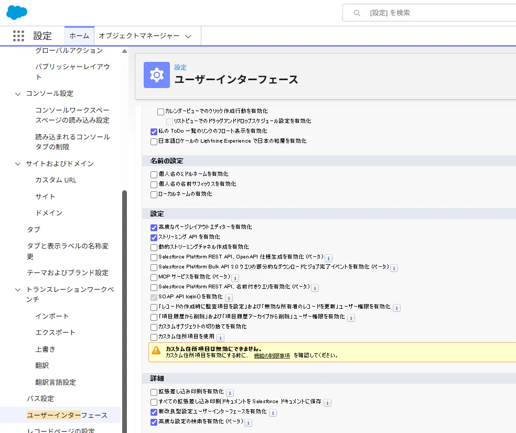Image resolution: width=516 pixels, height=433 pixels.
Task: Collapse the サイトおよびドメイン tree section
Action: click(18, 164)
